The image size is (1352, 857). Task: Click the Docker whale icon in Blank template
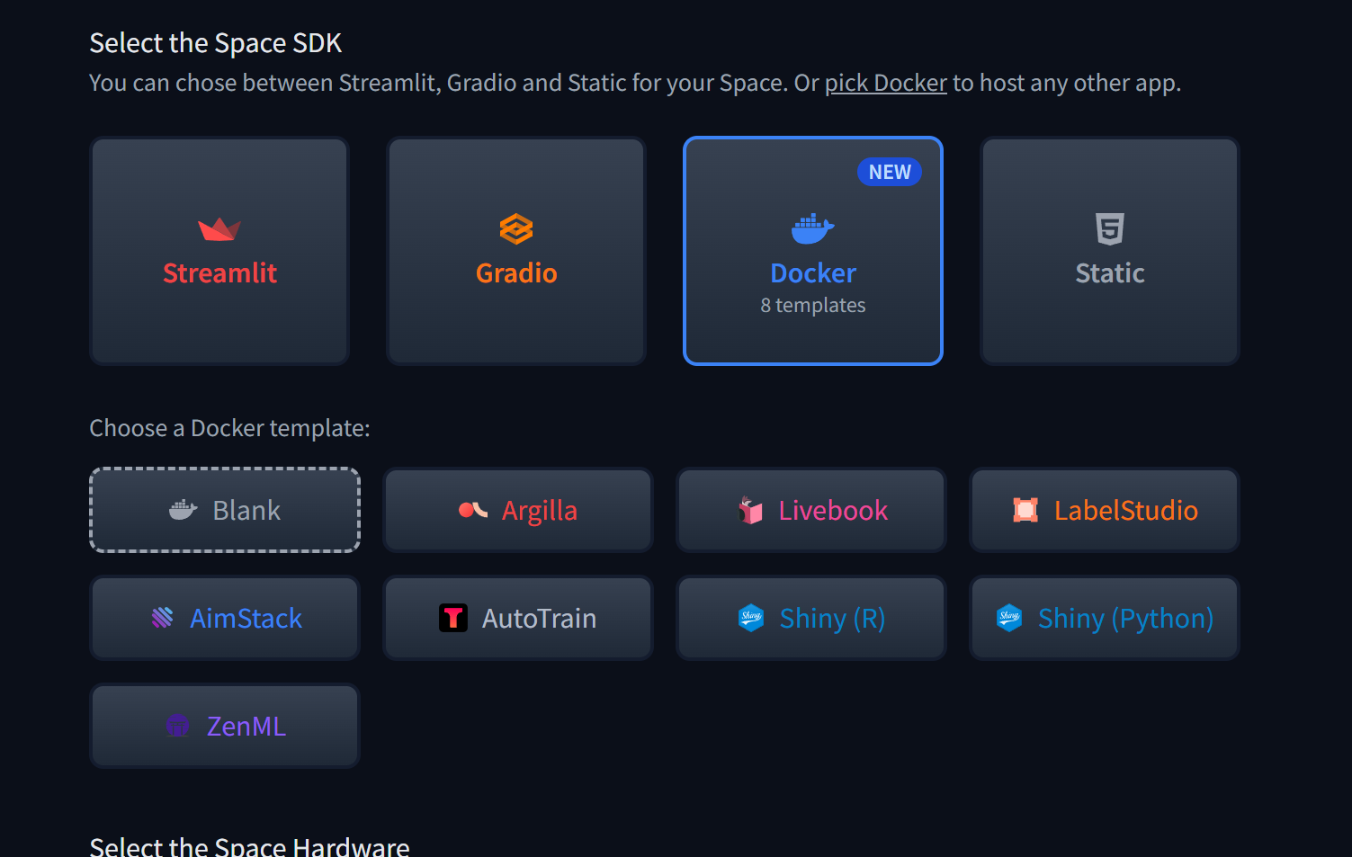tap(184, 510)
